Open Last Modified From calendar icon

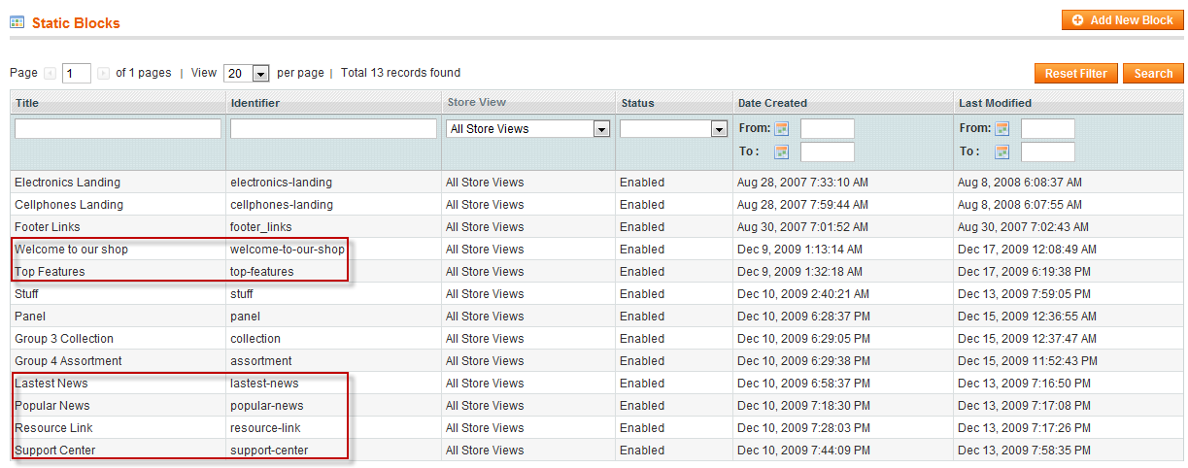click(1002, 128)
